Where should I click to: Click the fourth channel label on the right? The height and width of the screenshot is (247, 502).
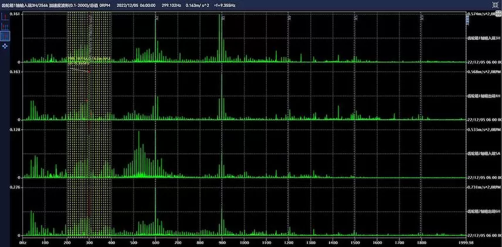click(x=484, y=211)
